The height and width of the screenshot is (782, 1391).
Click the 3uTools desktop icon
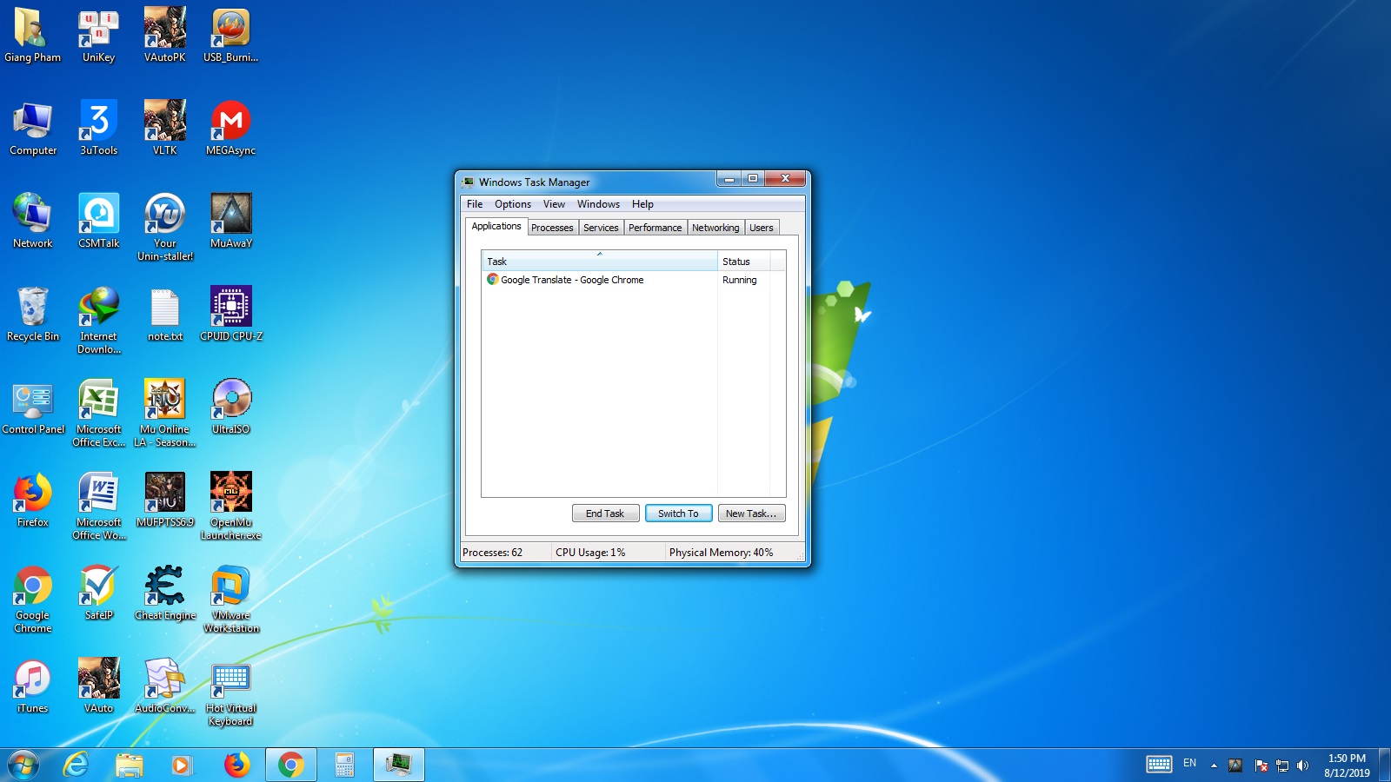[x=98, y=122]
